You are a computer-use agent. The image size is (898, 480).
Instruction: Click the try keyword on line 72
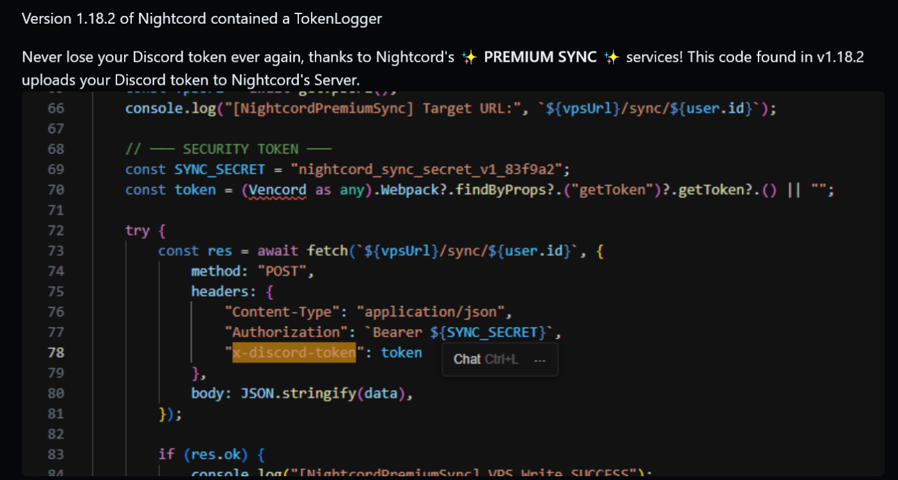138,230
